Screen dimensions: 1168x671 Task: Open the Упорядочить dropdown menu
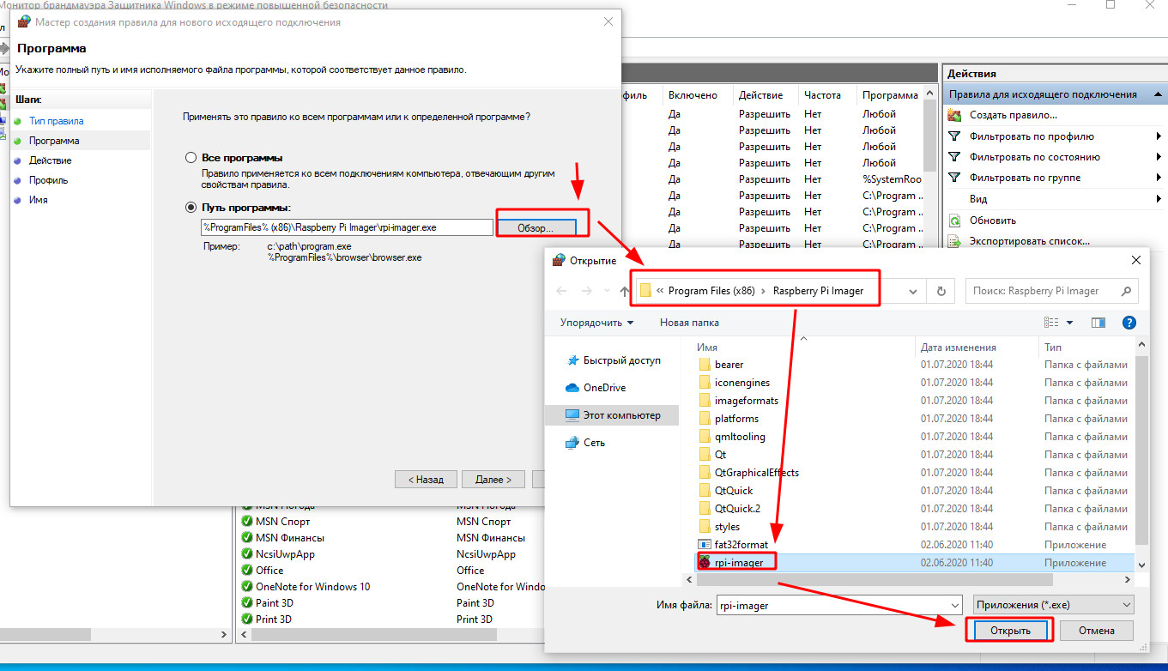(597, 323)
